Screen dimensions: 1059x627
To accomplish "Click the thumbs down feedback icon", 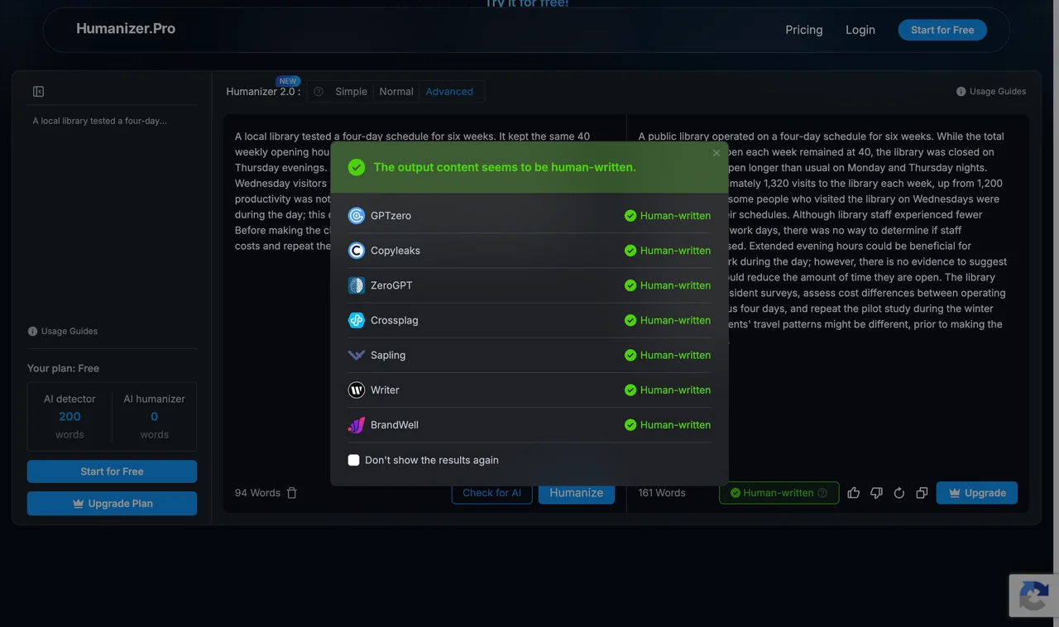I will pyautogui.click(x=876, y=493).
